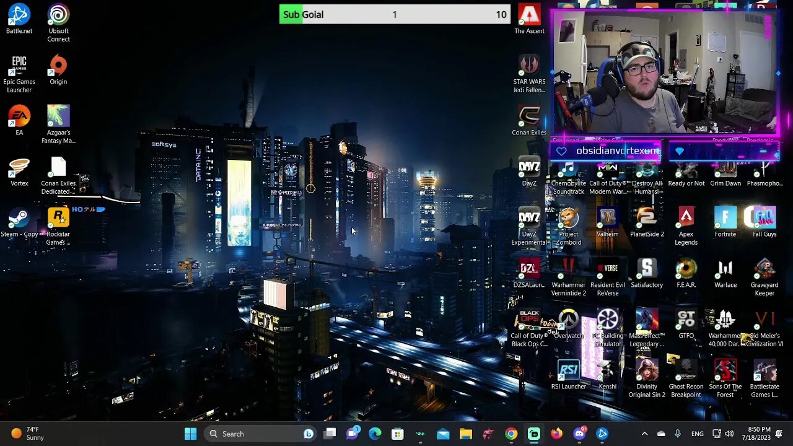
Task: Select Warhammer Vermintide 2 icon
Action: pyautogui.click(x=568, y=278)
